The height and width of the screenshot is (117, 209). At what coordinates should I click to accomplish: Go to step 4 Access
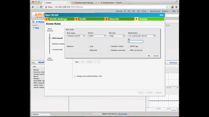point(150,19)
